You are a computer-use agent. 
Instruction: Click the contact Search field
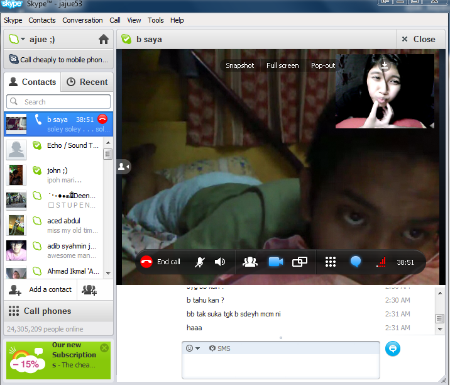click(58, 102)
